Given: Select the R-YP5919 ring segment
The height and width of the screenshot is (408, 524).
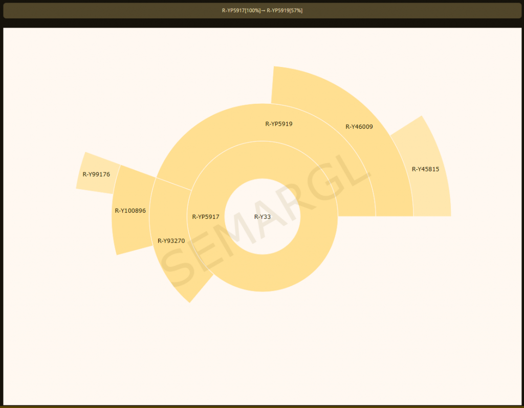Looking at the screenshot, I should pos(279,124).
